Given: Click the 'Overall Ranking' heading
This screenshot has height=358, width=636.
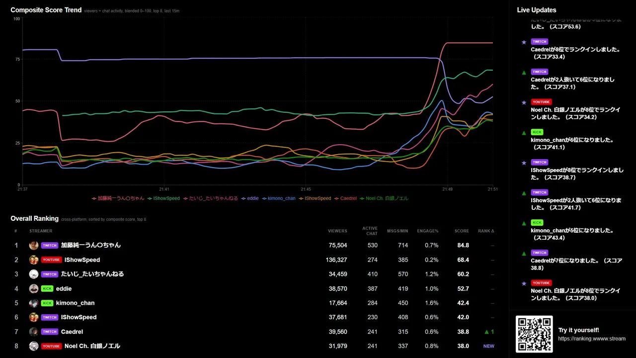Looking at the screenshot, I should 35,219.
